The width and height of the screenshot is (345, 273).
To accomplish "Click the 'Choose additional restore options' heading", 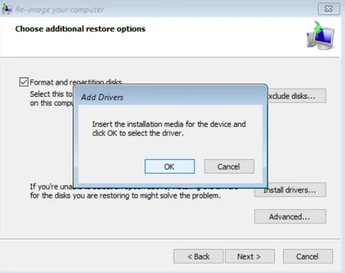I will point(80,29).
